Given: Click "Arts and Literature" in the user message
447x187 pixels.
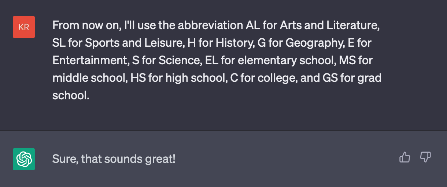Looking at the screenshot, I should point(328,26).
